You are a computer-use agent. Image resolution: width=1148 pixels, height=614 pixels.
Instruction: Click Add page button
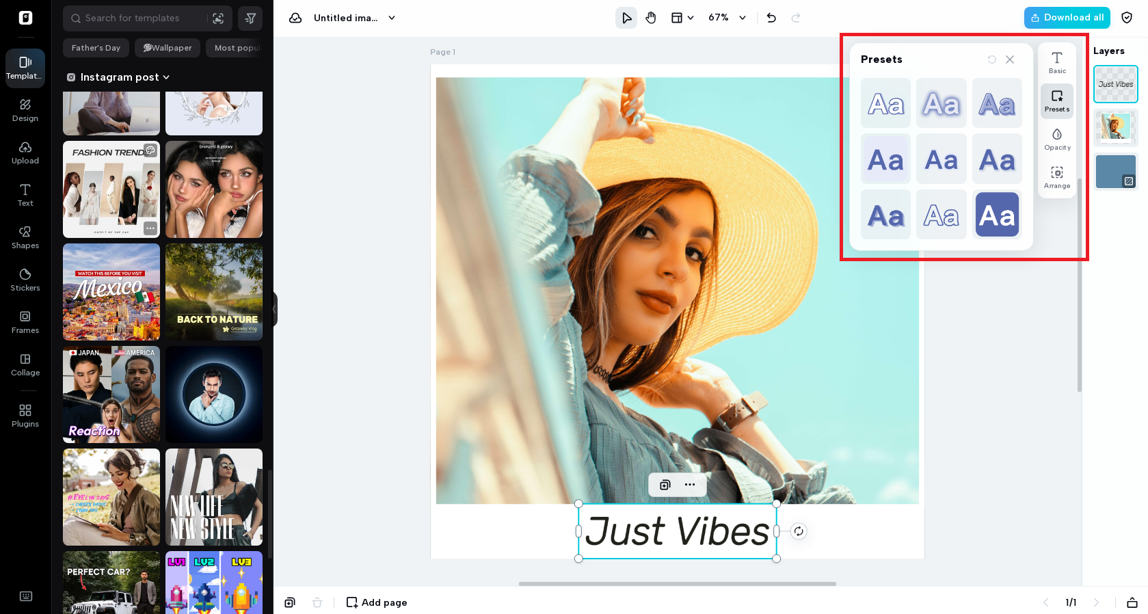[377, 602]
